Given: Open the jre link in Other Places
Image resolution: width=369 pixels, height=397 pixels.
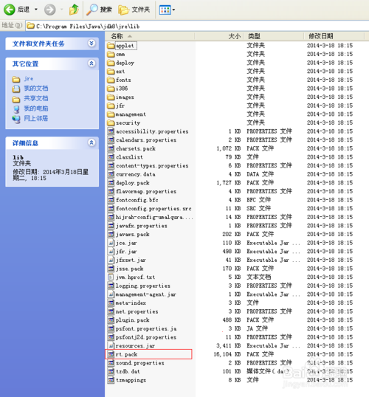Looking at the screenshot, I should tap(28, 79).
